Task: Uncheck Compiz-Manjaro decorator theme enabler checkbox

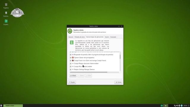Action: (x=71, y=64)
